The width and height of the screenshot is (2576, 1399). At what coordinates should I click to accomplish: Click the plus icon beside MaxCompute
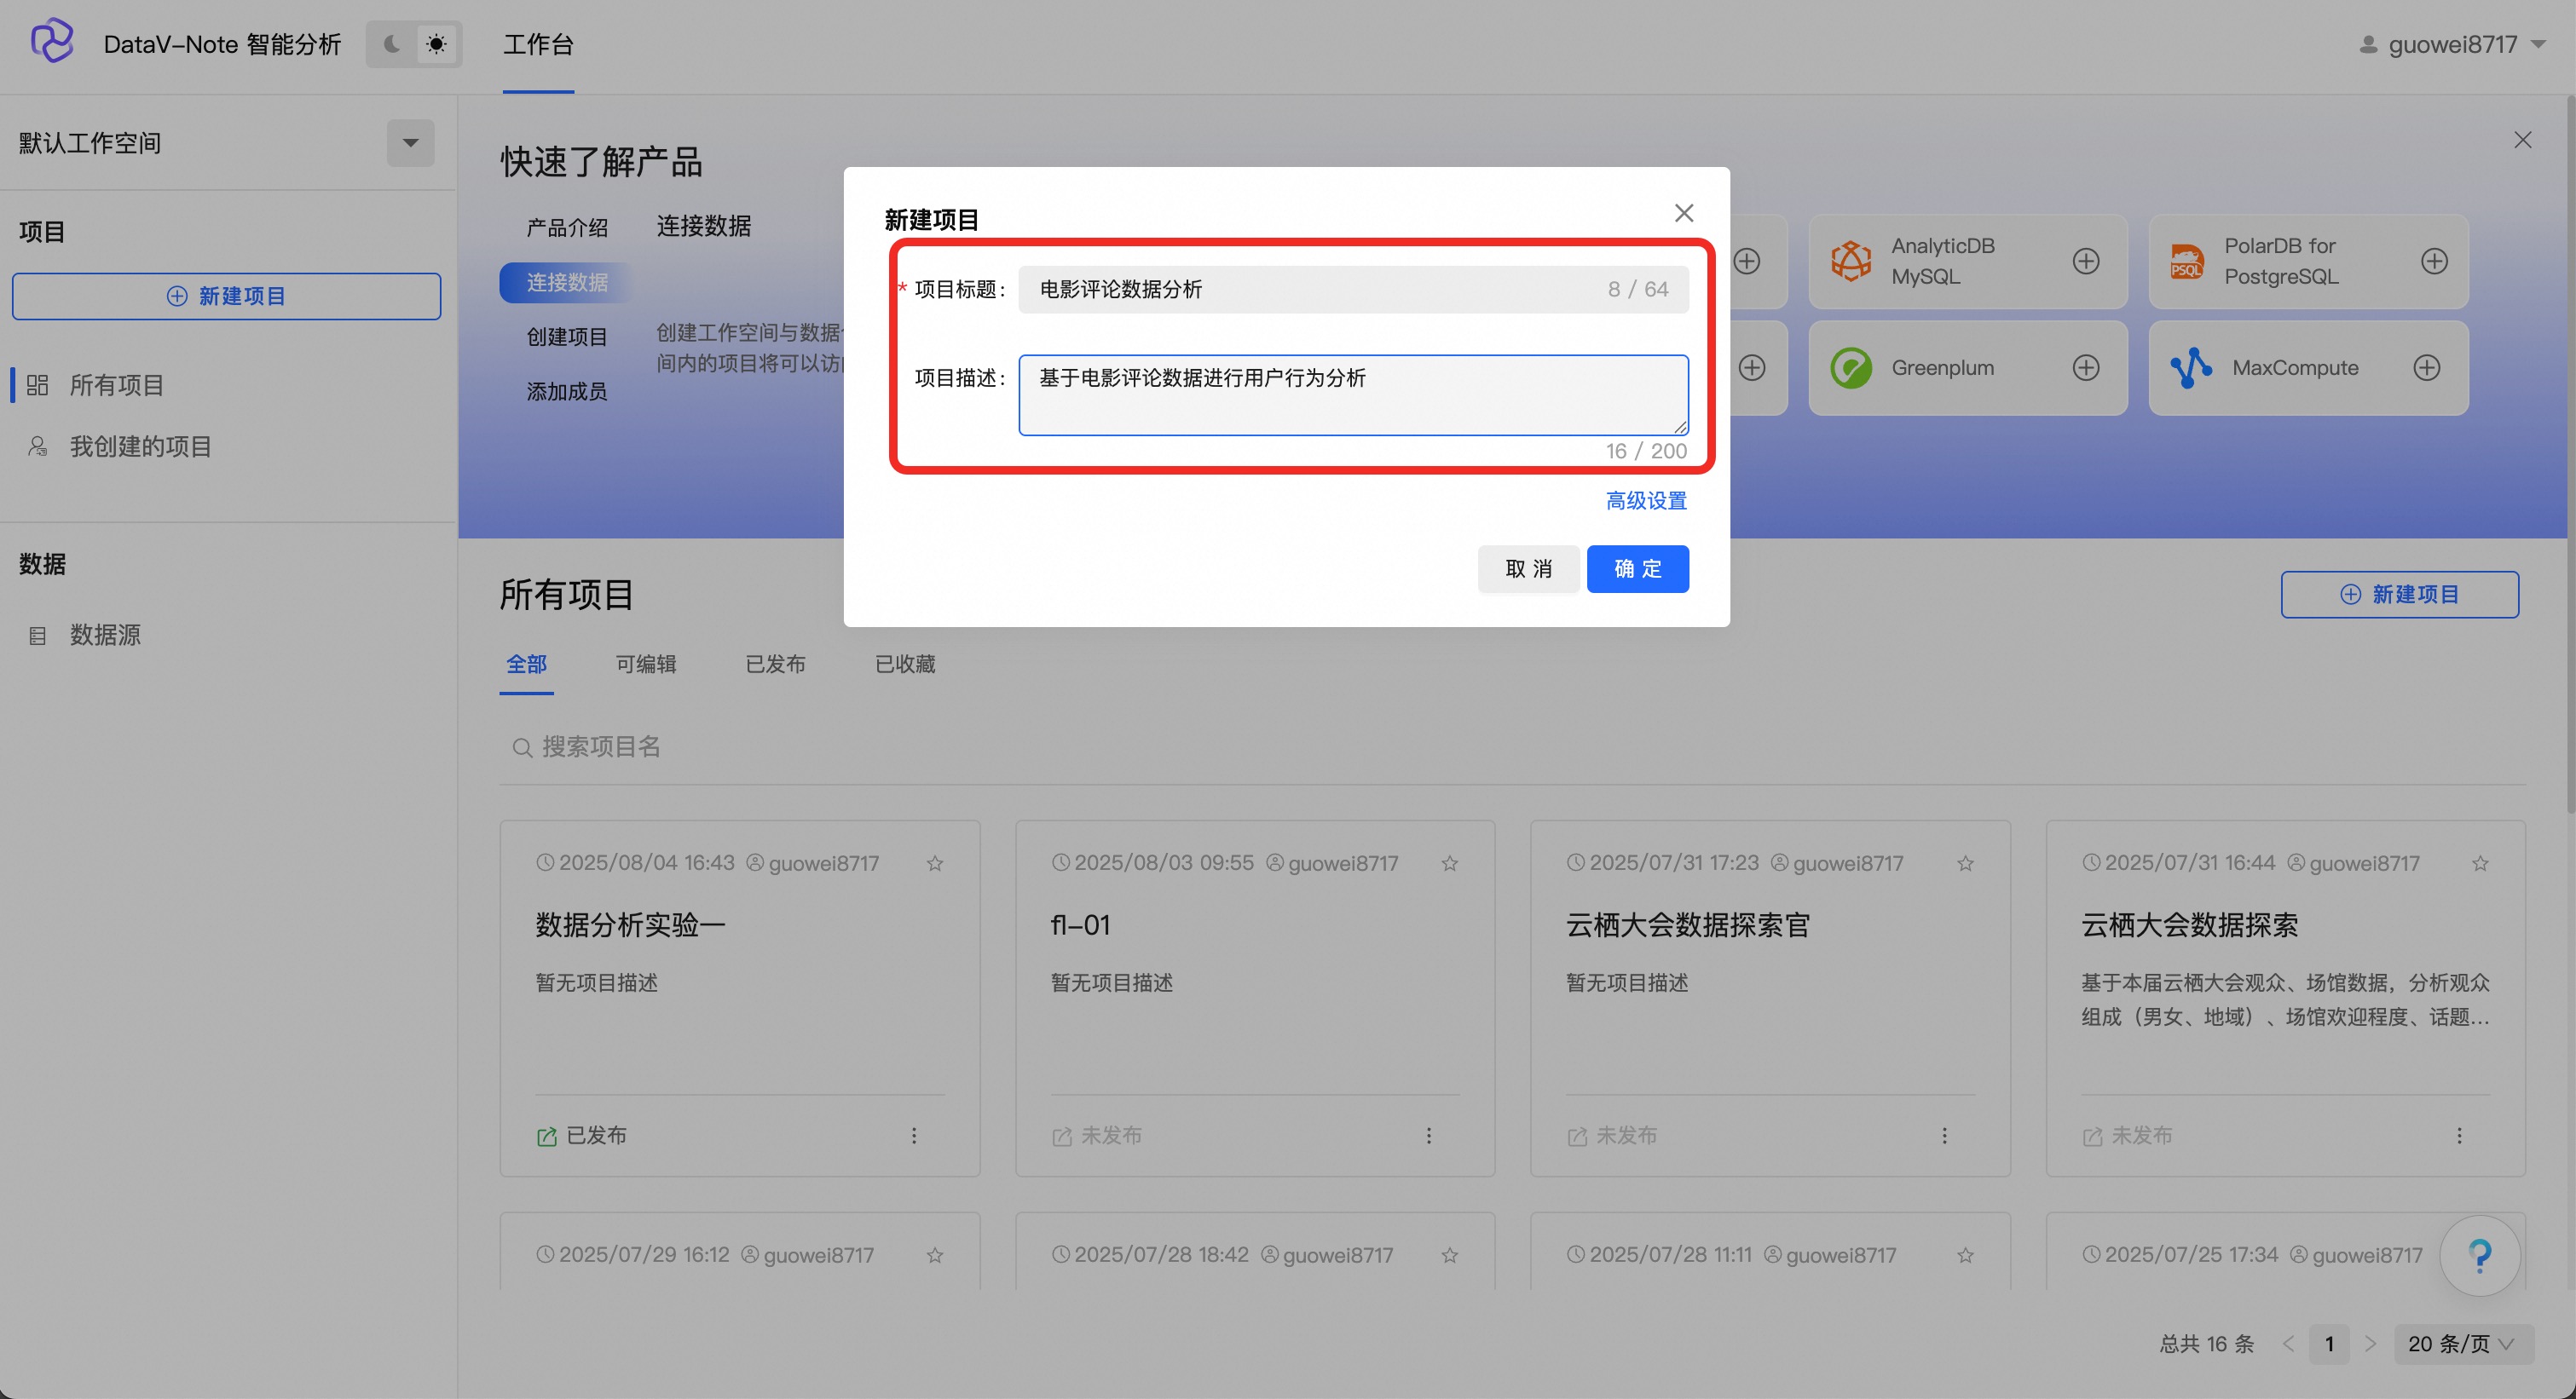(2426, 368)
